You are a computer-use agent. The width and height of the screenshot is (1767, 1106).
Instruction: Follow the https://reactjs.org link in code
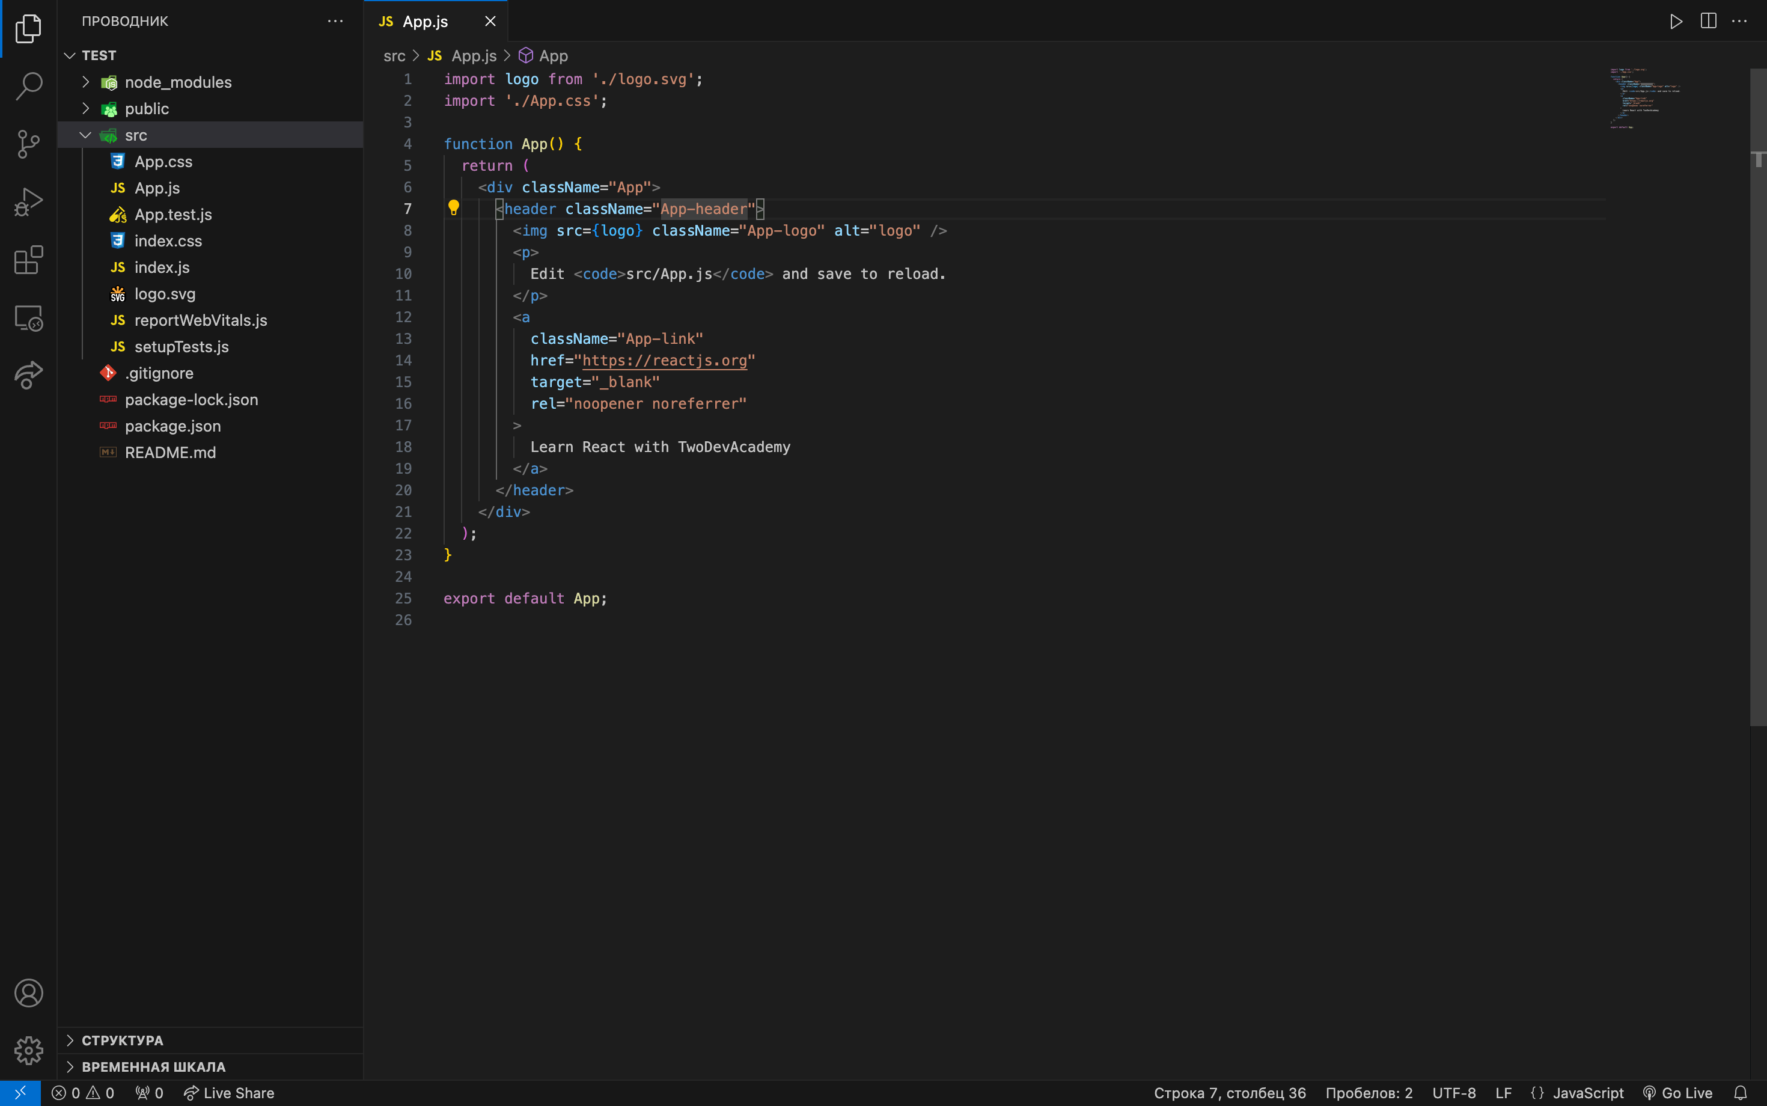coord(664,361)
